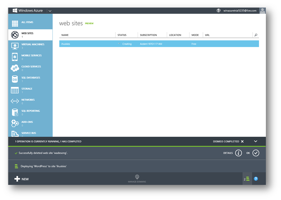Click Deploying 'WordPress' to 'ihuskies' message

tap(44, 166)
